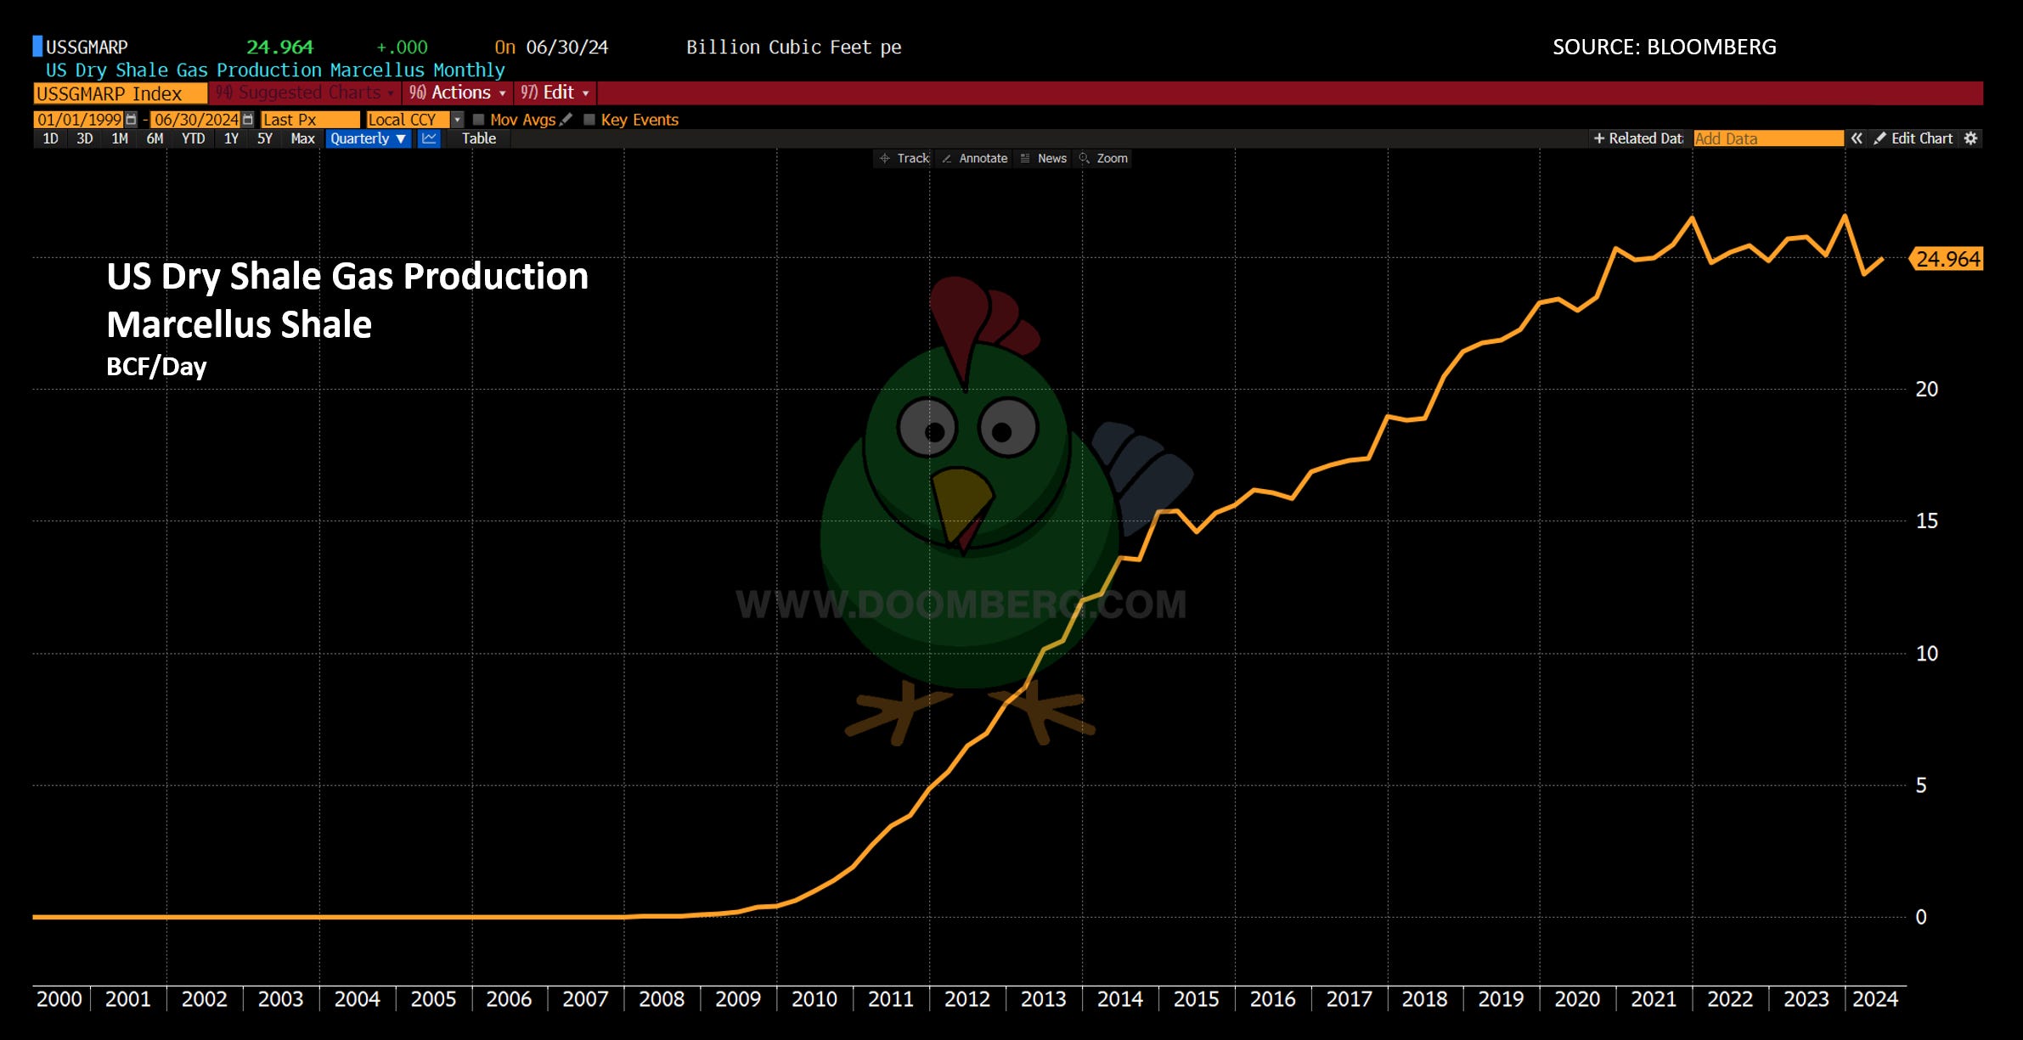Click the 'US Dry Shale Gas Production Marcellus Monthly' description
Viewport: 2023px width, 1040px height.
[275, 70]
